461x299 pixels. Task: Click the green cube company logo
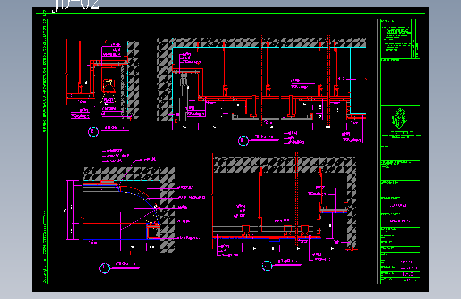click(x=399, y=118)
